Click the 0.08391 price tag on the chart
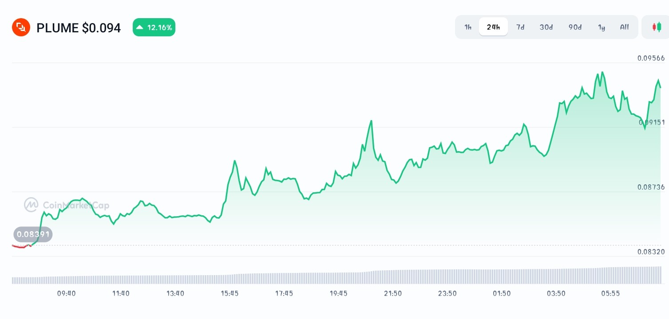The width and height of the screenshot is (669, 319). (x=33, y=234)
